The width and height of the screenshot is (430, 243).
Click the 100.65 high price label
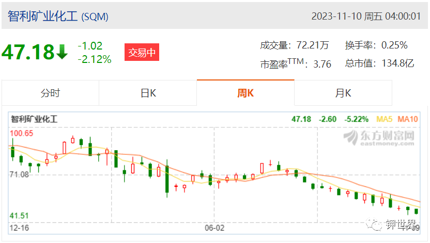[x=21, y=133]
